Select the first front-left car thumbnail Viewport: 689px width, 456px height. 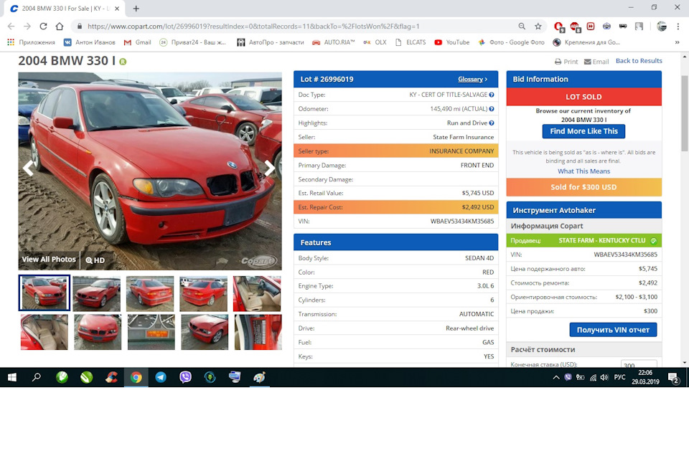click(44, 293)
